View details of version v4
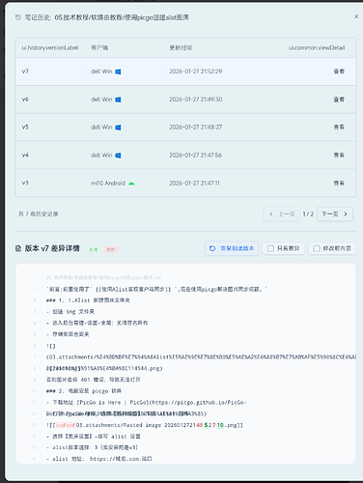Viewport: 363px width, 483px height. click(339, 155)
